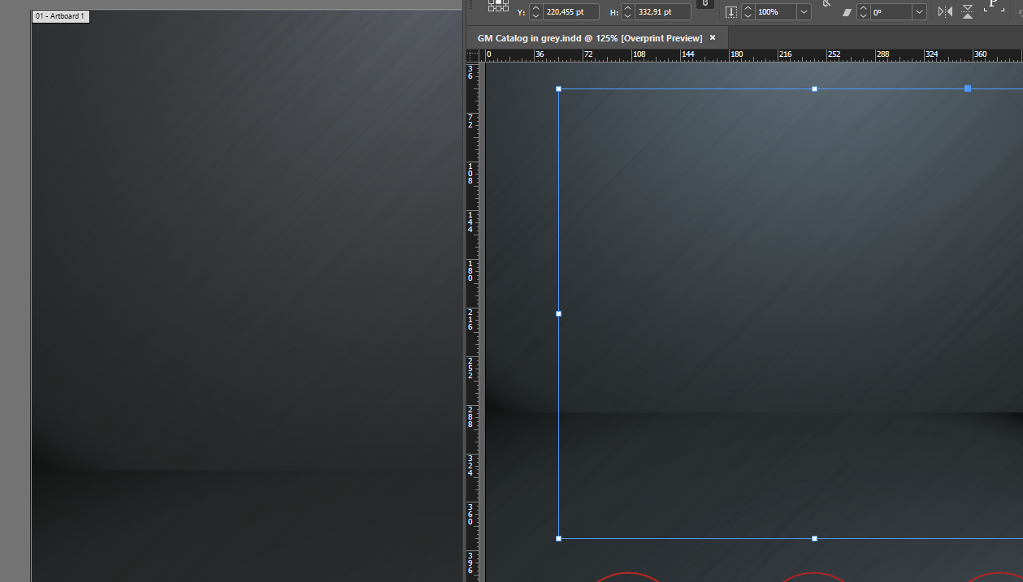Click the bottom-left selection handle
The width and height of the screenshot is (1023, 582).
(x=558, y=538)
